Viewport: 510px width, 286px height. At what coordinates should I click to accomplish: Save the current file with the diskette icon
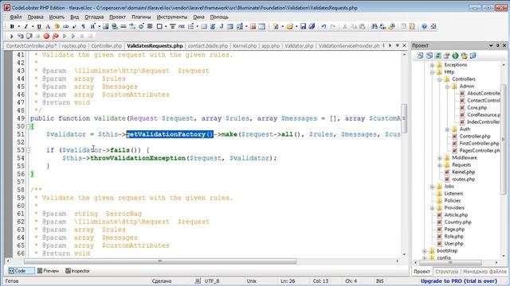[303, 26]
